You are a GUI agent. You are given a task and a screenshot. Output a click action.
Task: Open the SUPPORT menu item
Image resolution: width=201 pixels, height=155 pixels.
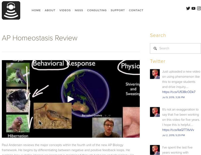(118, 10)
